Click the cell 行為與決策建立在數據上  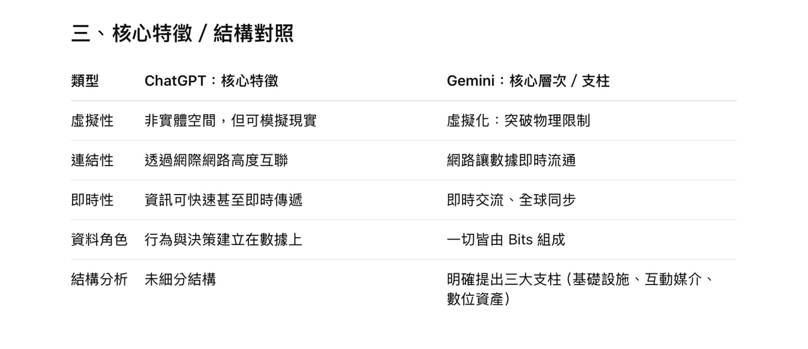[223, 240]
